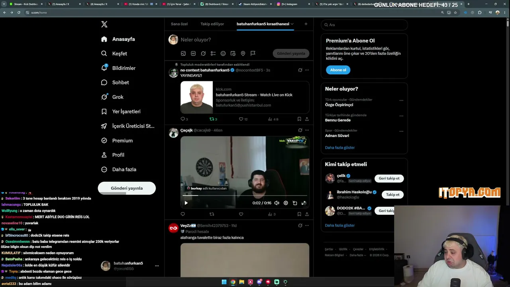The height and width of the screenshot is (287, 510).
Task: Click the X logo in the sidebar
Action: pyautogui.click(x=104, y=24)
